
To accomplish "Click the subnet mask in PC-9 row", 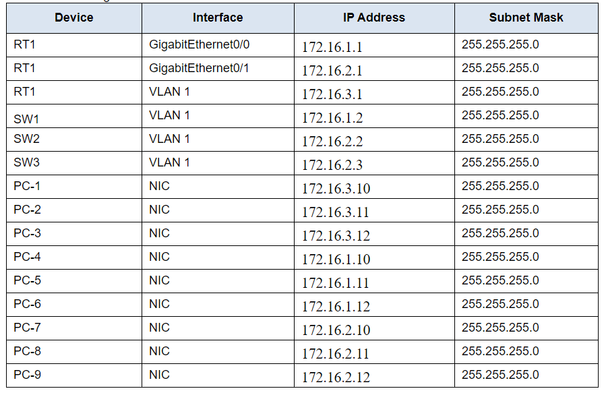I will pyautogui.click(x=500, y=375).
